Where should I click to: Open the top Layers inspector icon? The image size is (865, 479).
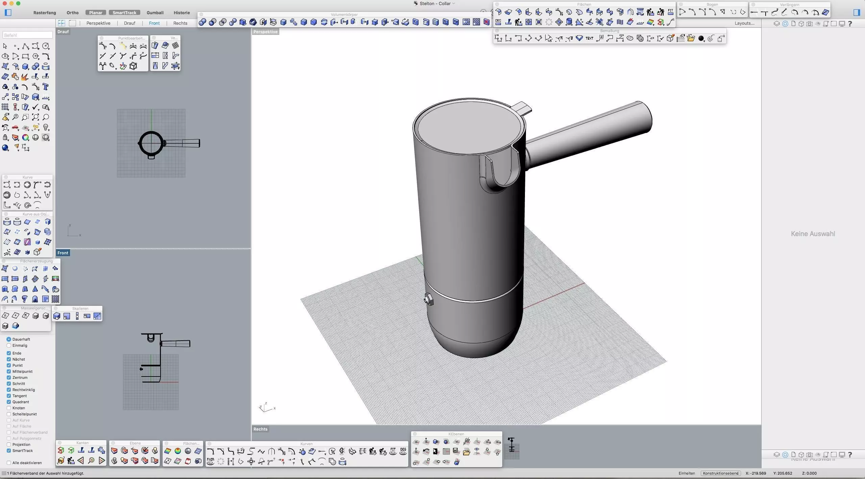click(x=777, y=24)
